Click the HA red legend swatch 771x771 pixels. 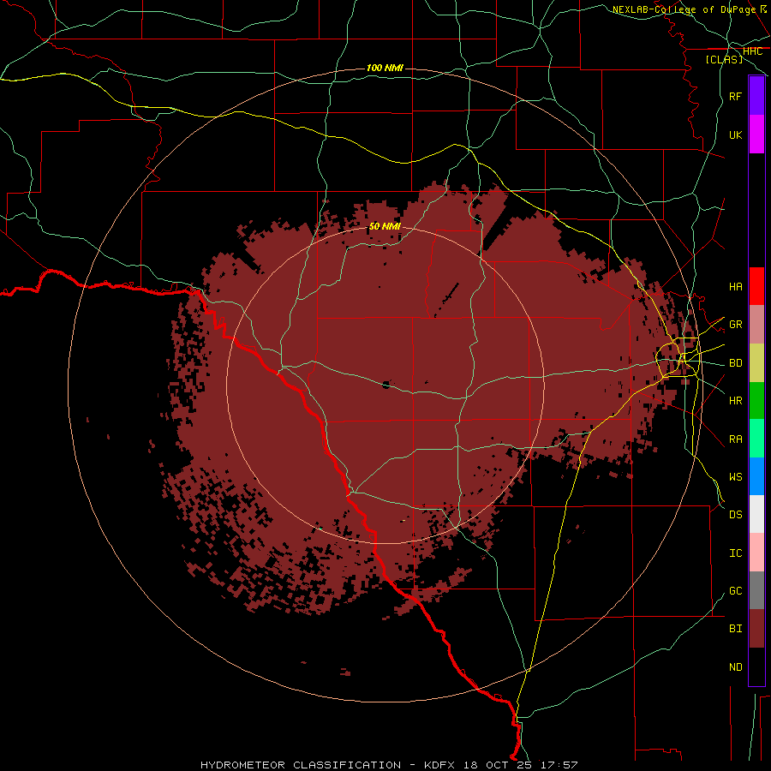[x=756, y=286]
